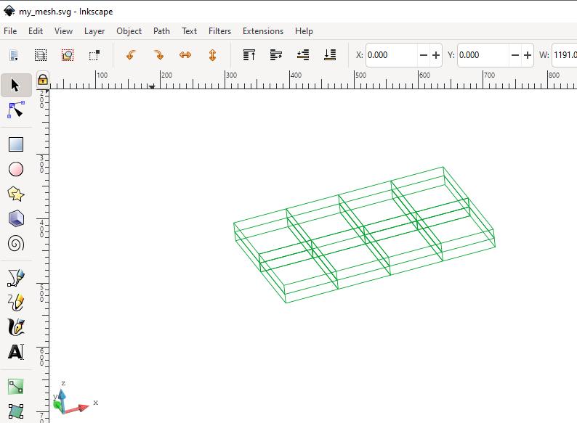
Task: Open the Extensions menu
Action: click(262, 31)
